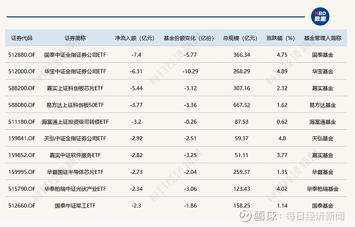Click 华宝中证全指证券公司ETF name
Screen dimensions: 355x227
coord(75,72)
